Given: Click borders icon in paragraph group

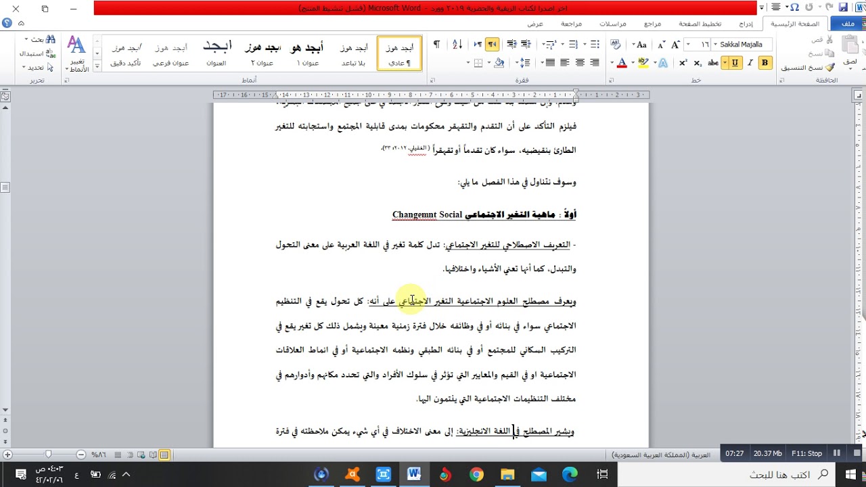Looking at the screenshot, I should pos(478,62).
